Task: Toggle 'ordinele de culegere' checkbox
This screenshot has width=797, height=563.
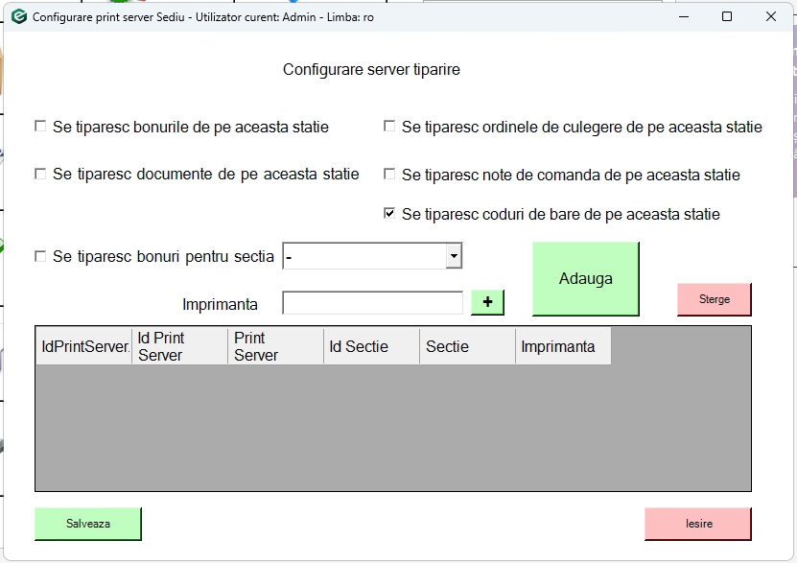Action: tap(389, 127)
